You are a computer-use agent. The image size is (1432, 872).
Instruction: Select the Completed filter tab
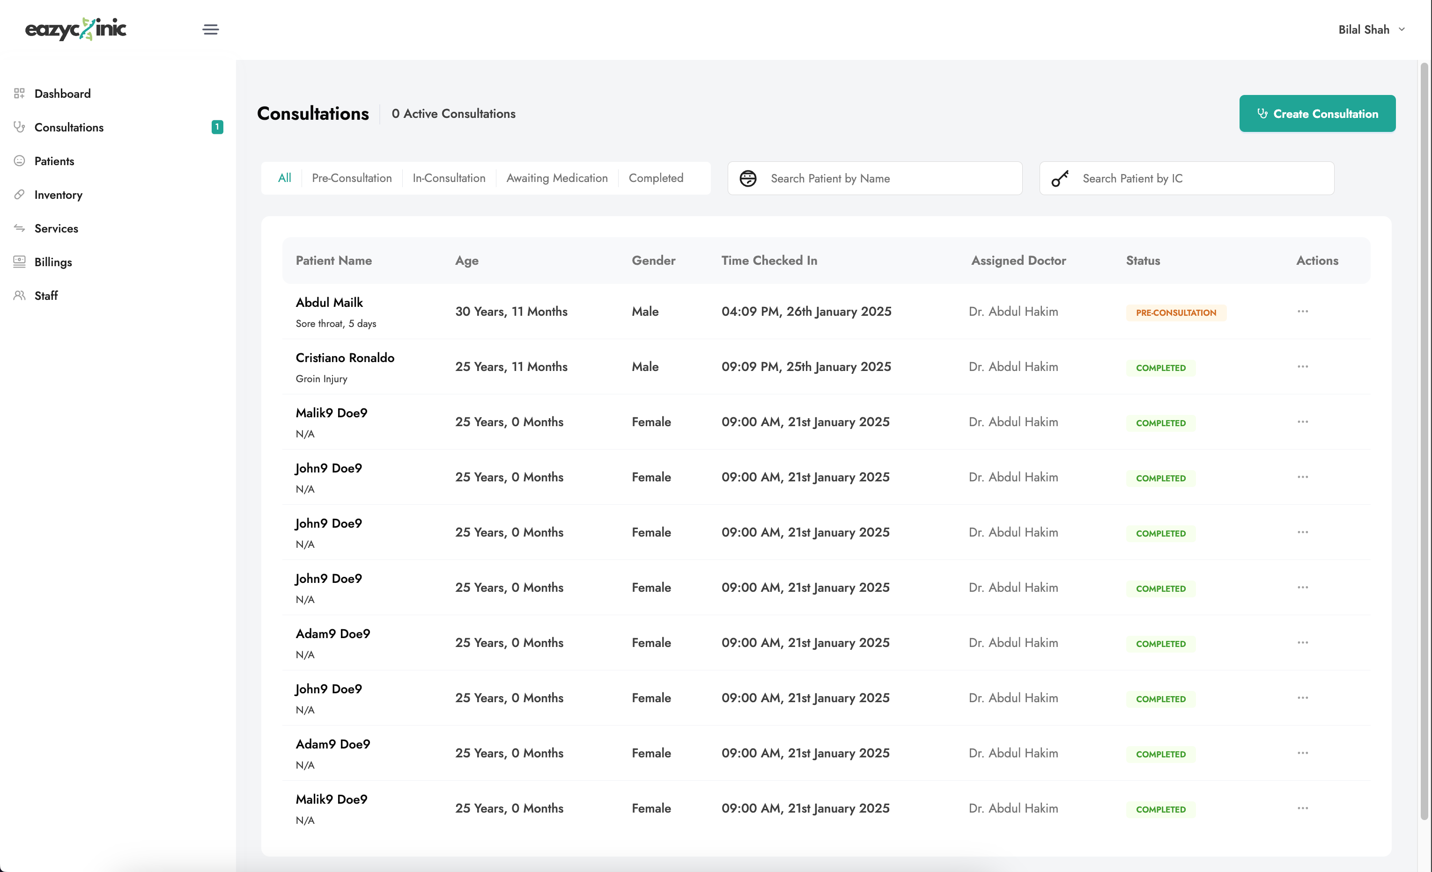656,178
